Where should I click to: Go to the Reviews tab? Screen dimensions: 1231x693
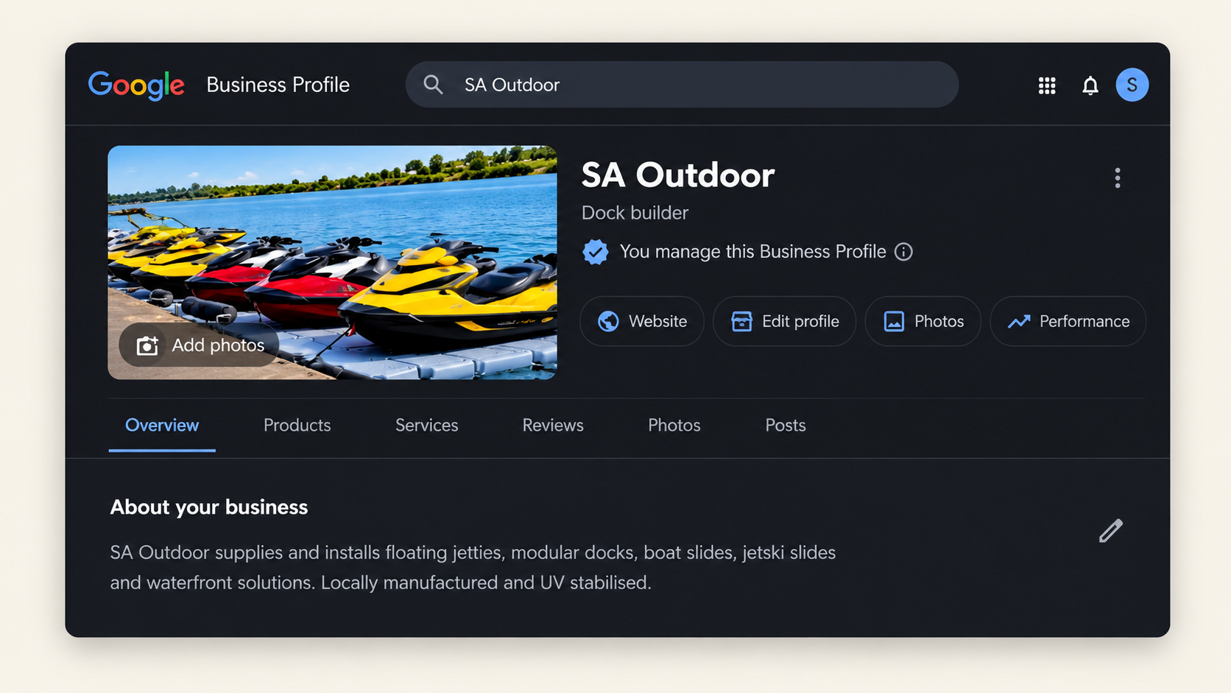click(553, 426)
